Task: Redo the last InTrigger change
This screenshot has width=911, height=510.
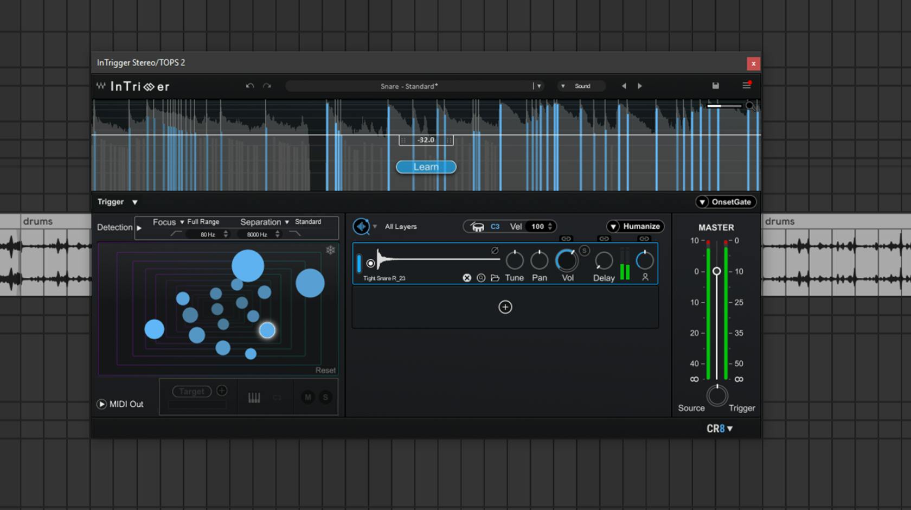Action: 267,86
